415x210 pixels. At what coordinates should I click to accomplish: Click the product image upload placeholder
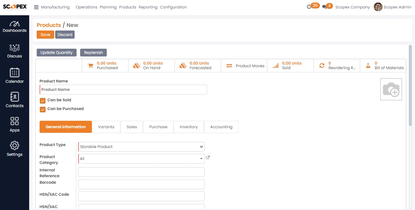tap(391, 89)
